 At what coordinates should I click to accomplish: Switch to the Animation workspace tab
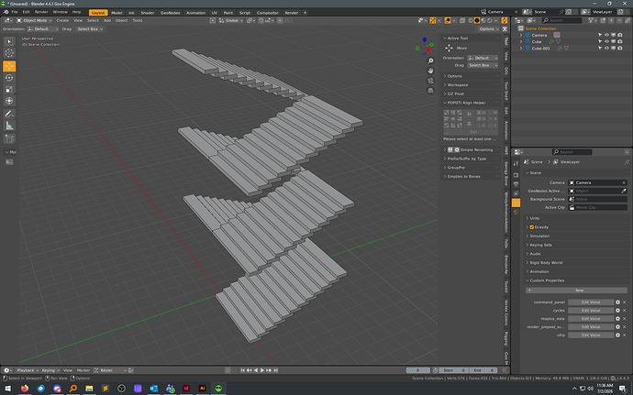pos(195,13)
